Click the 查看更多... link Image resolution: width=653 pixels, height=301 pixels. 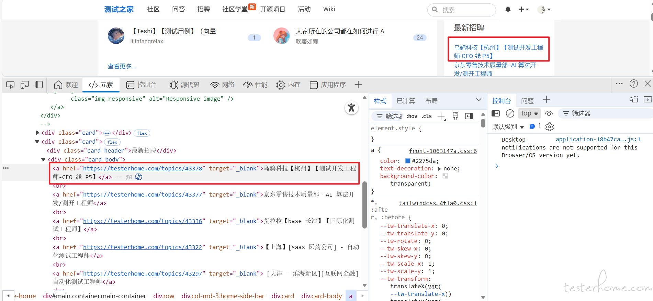click(122, 66)
